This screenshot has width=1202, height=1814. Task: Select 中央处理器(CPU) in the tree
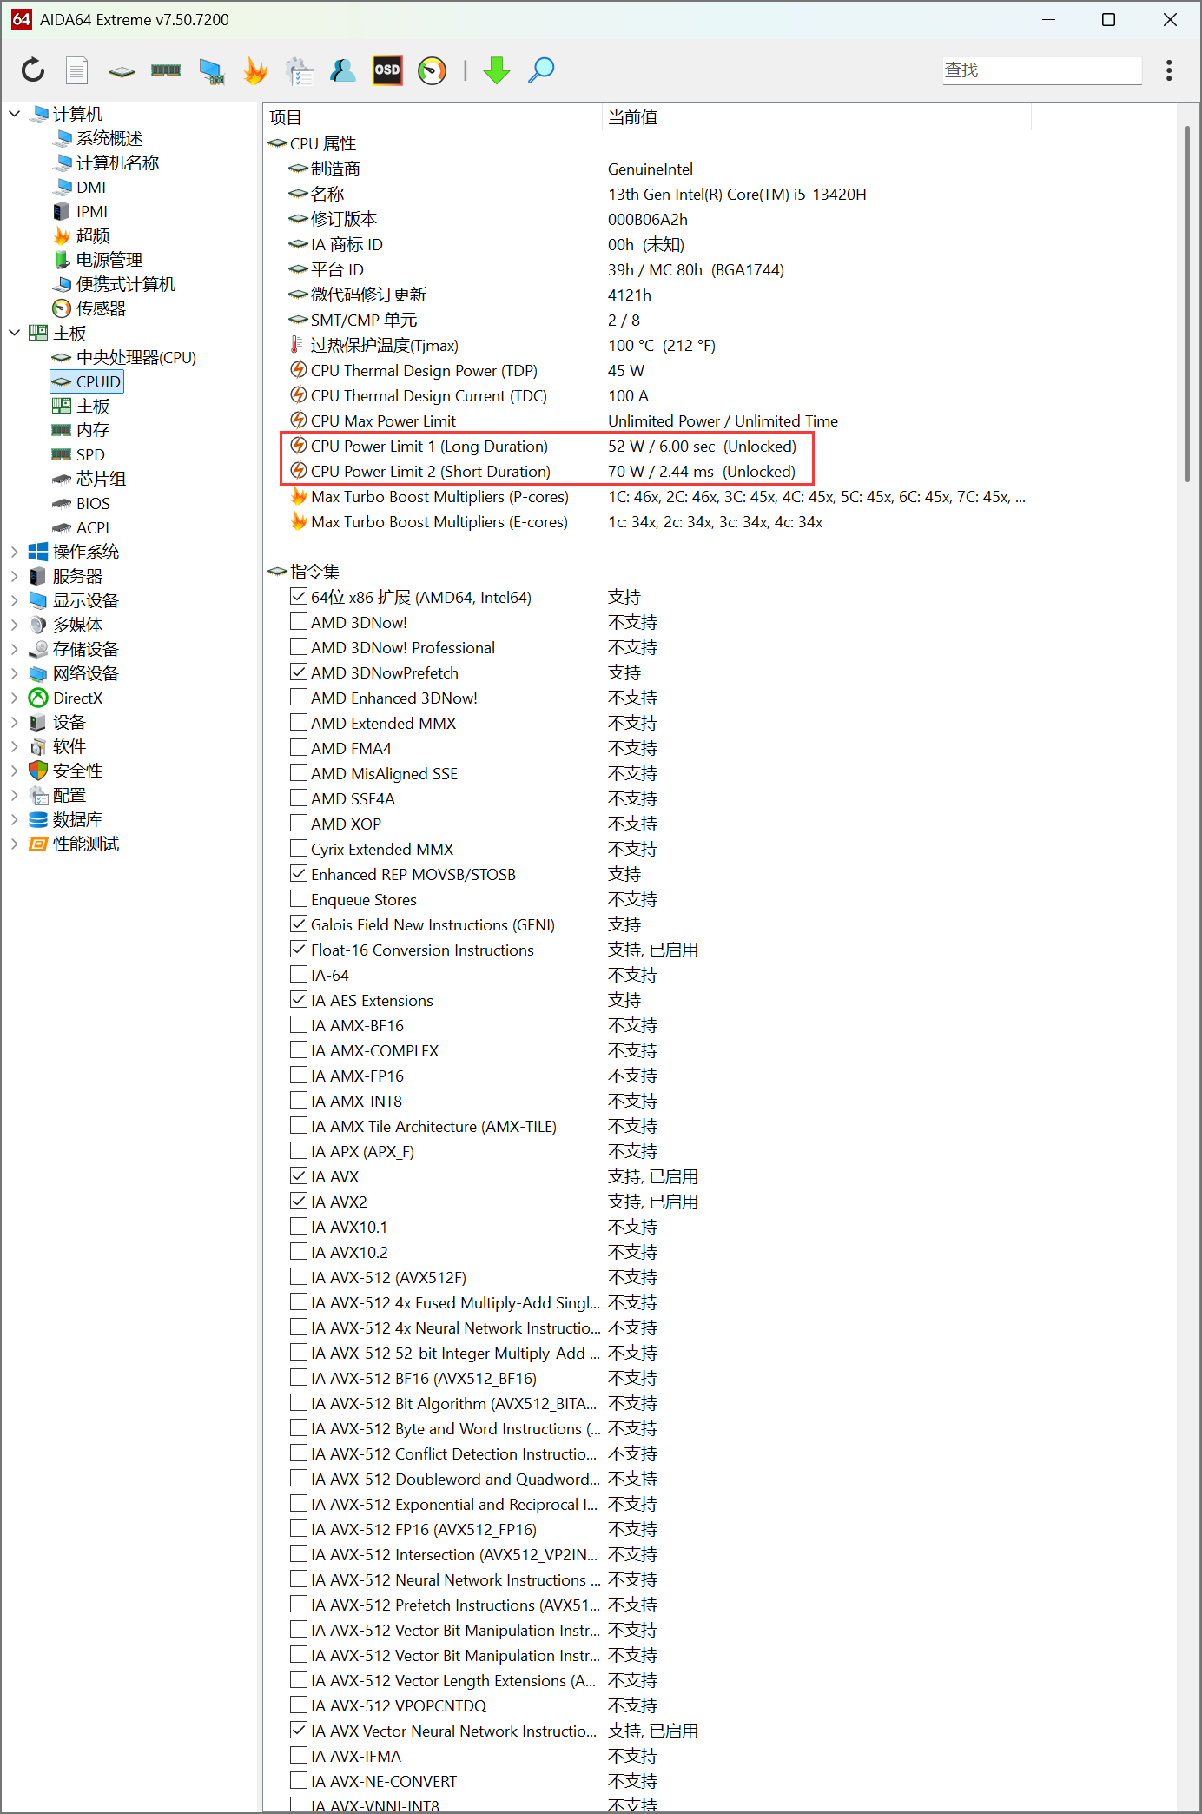[x=136, y=357]
